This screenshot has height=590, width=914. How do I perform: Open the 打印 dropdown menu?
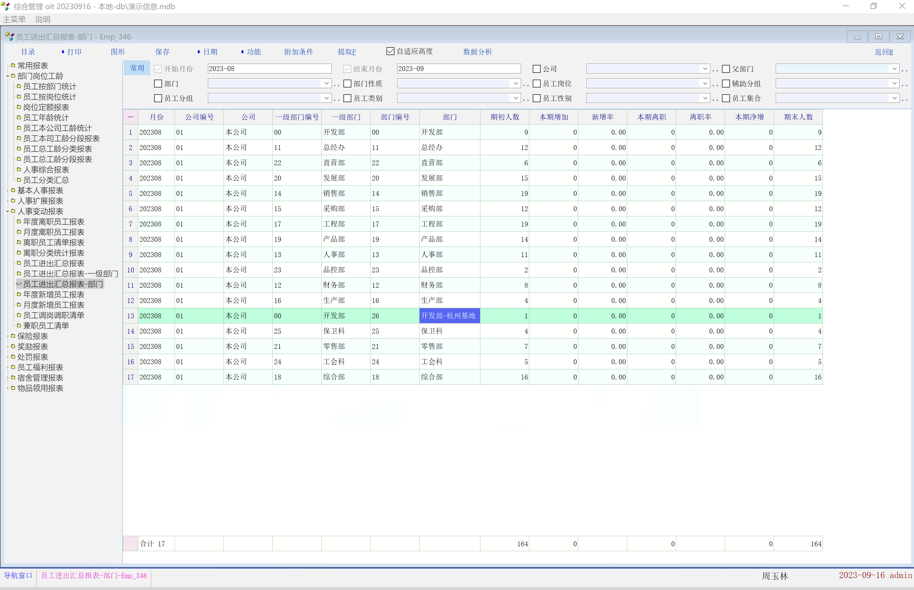pos(72,52)
